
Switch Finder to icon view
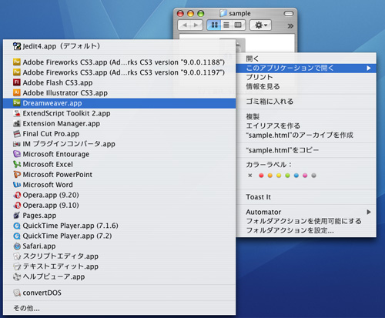pyautogui.click(x=214, y=25)
